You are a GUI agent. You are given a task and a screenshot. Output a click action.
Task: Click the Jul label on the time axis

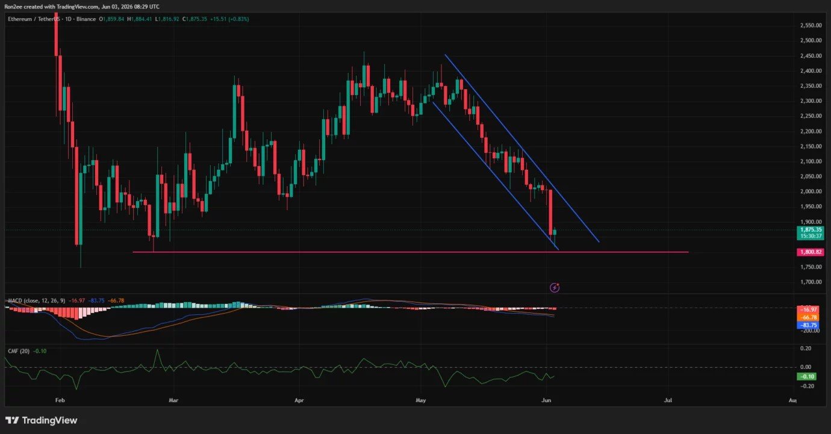[x=668, y=400]
